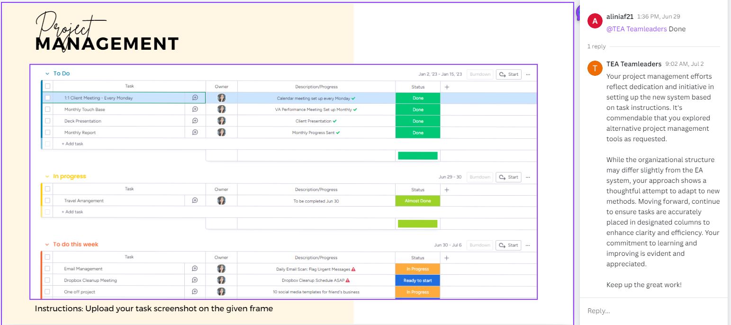Image resolution: width=731 pixels, height=325 pixels.
Task: Tick select-all checkbox in In progress header
Action: (x=47, y=189)
